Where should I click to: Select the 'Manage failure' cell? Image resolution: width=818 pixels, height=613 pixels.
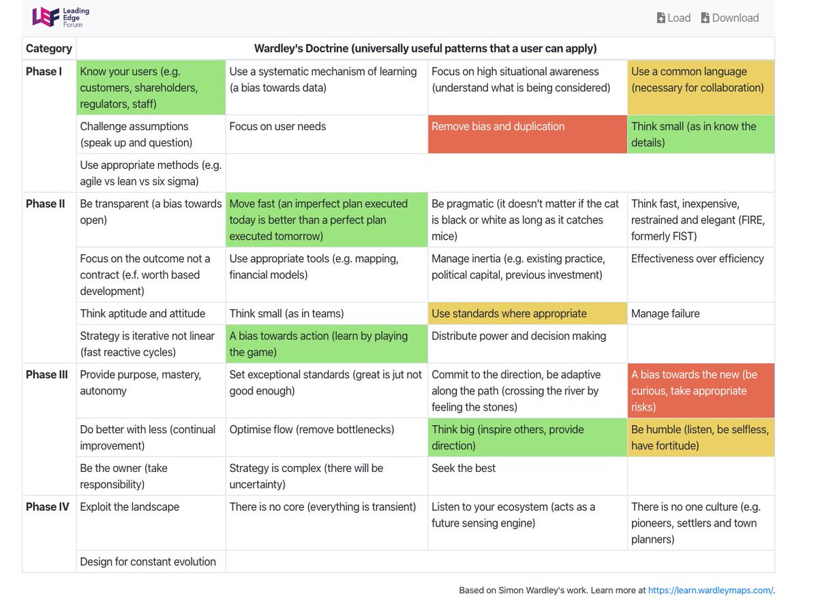[x=700, y=313]
